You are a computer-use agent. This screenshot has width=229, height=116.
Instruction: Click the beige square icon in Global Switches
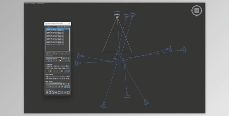(x=47, y=92)
